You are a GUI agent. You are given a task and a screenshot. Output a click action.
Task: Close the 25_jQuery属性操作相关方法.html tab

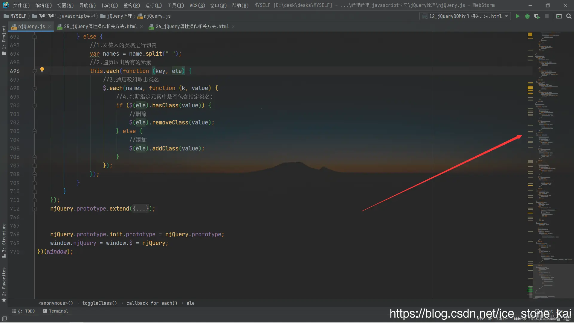(x=141, y=27)
